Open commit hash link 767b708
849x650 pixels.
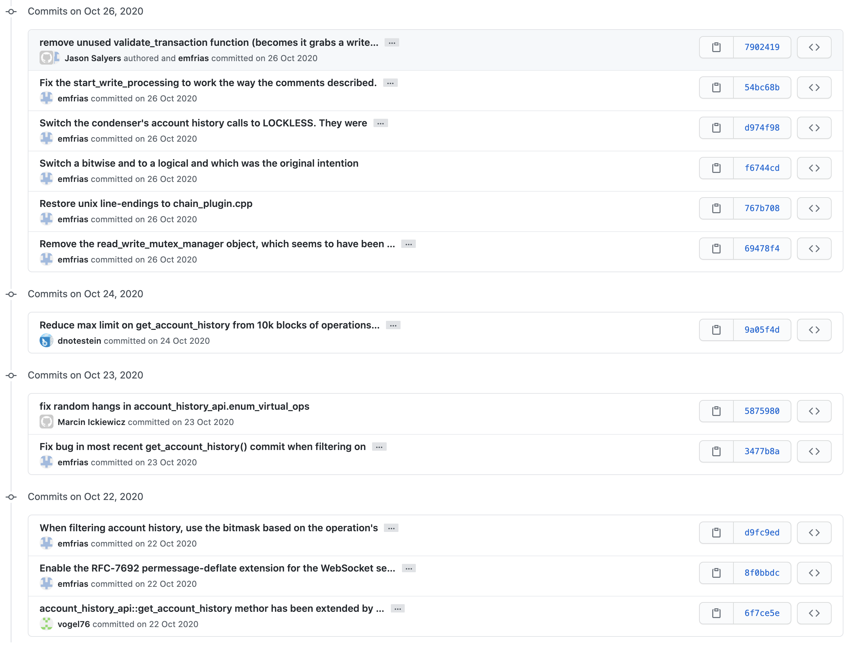tap(762, 208)
